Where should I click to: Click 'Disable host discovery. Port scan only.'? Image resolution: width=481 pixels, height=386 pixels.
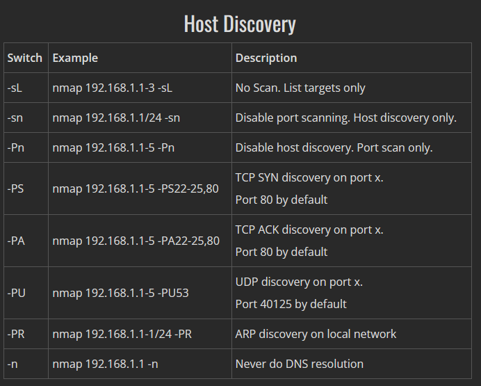pyautogui.click(x=334, y=148)
